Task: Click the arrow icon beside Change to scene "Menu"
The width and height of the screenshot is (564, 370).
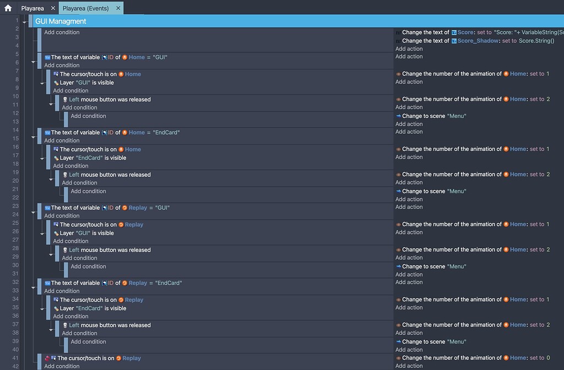Action: click(x=398, y=116)
